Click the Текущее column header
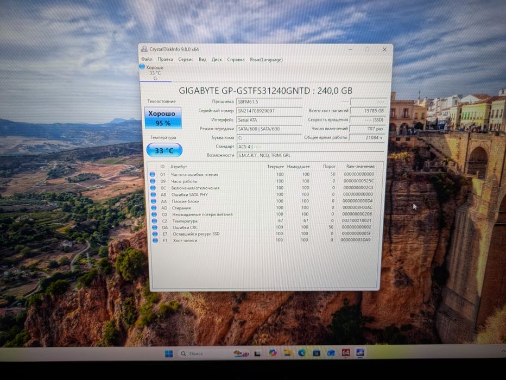The width and height of the screenshot is (506, 380). [276, 167]
